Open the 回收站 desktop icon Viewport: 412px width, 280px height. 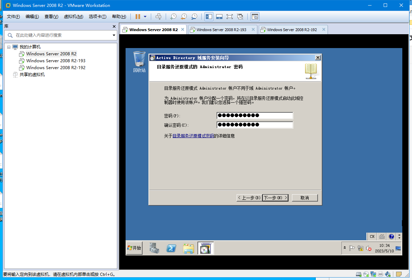click(x=139, y=62)
